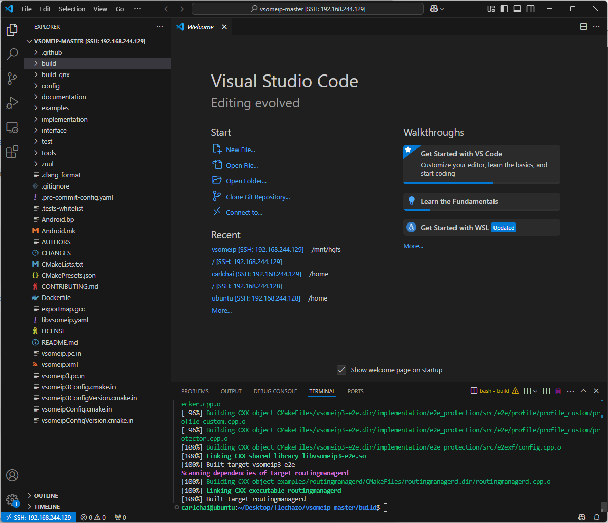
Task: Click forwarded ports status indicator
Action: [x=120, y=517]
